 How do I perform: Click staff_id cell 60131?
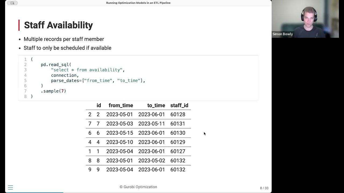point(178,124)
